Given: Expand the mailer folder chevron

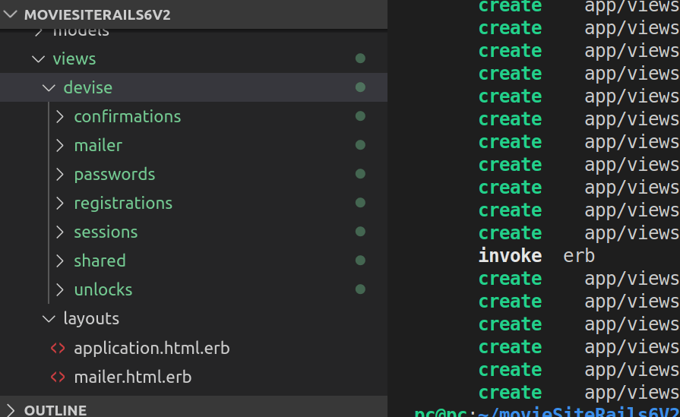Looking at the screenshot, I should click(60, 145).
